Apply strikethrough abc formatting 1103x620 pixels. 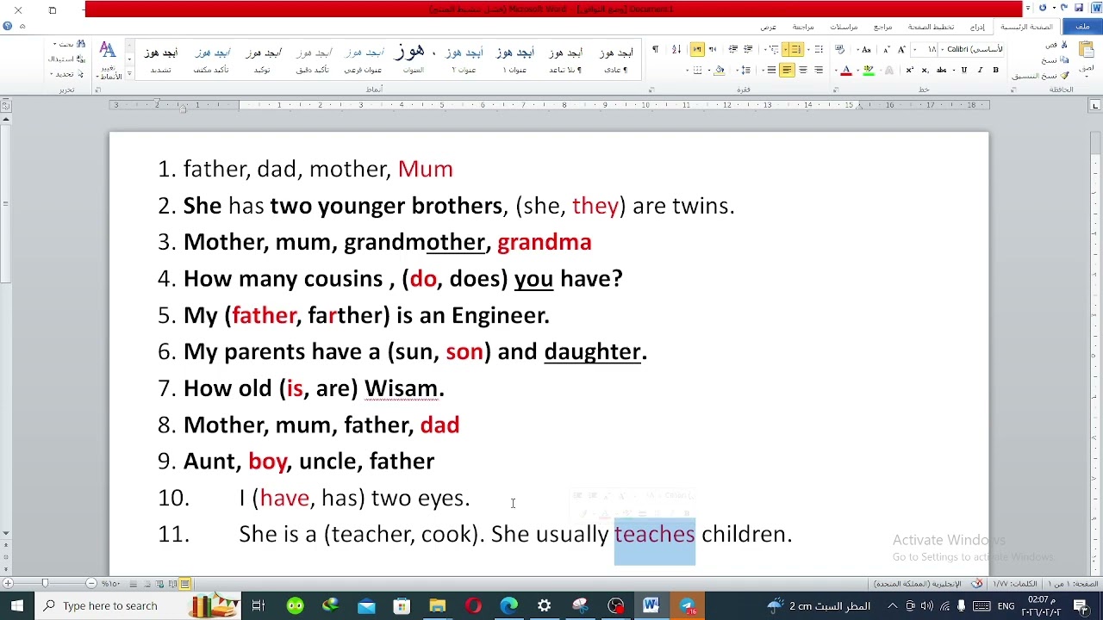click(x=942, y=70)
